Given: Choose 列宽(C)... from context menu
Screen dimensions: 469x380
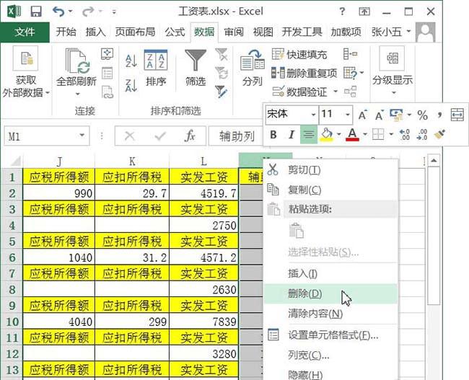Looking at the screenshot, I should [330, 355].
